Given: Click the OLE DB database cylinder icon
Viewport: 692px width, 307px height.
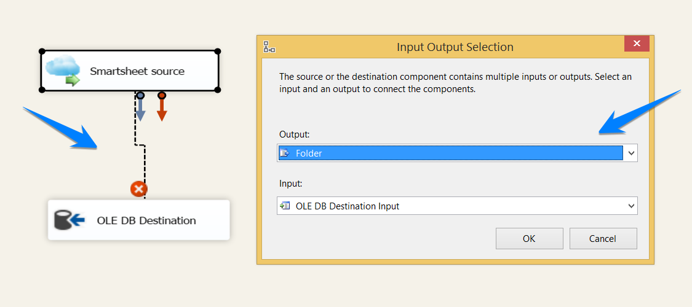Looking at the screenshot, I should coord(70,220).
